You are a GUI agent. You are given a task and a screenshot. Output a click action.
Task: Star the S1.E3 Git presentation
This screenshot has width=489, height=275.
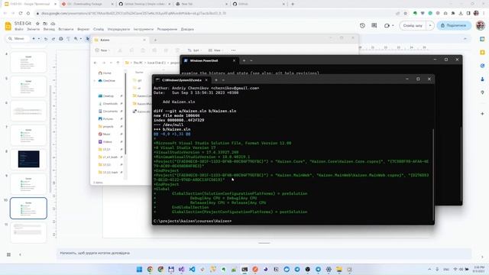(x=37, y=24)
